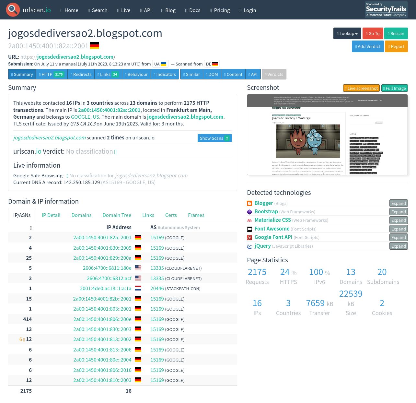Click the Report button

(396, 46)
